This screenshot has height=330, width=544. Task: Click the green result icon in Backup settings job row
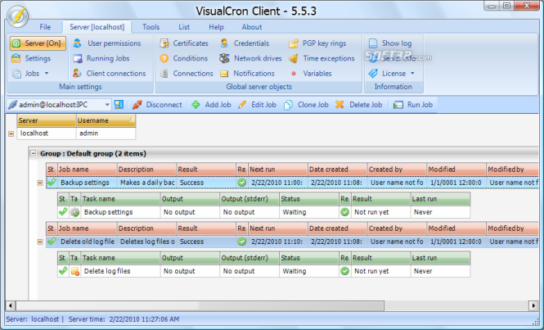tap(242, 183)
